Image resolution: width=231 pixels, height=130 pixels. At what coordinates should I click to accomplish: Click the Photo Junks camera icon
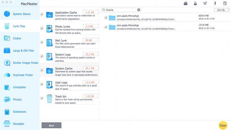pyautogui.click(x=49, y=29)
